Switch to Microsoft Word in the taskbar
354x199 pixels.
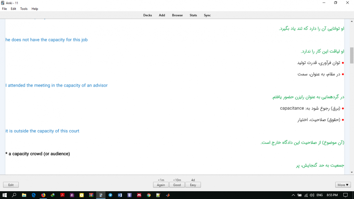tap(120, 195)
